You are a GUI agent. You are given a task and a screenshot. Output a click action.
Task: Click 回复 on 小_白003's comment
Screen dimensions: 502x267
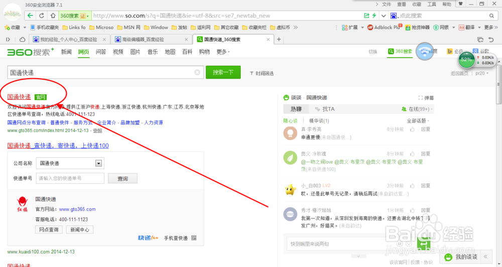[426, 185]
